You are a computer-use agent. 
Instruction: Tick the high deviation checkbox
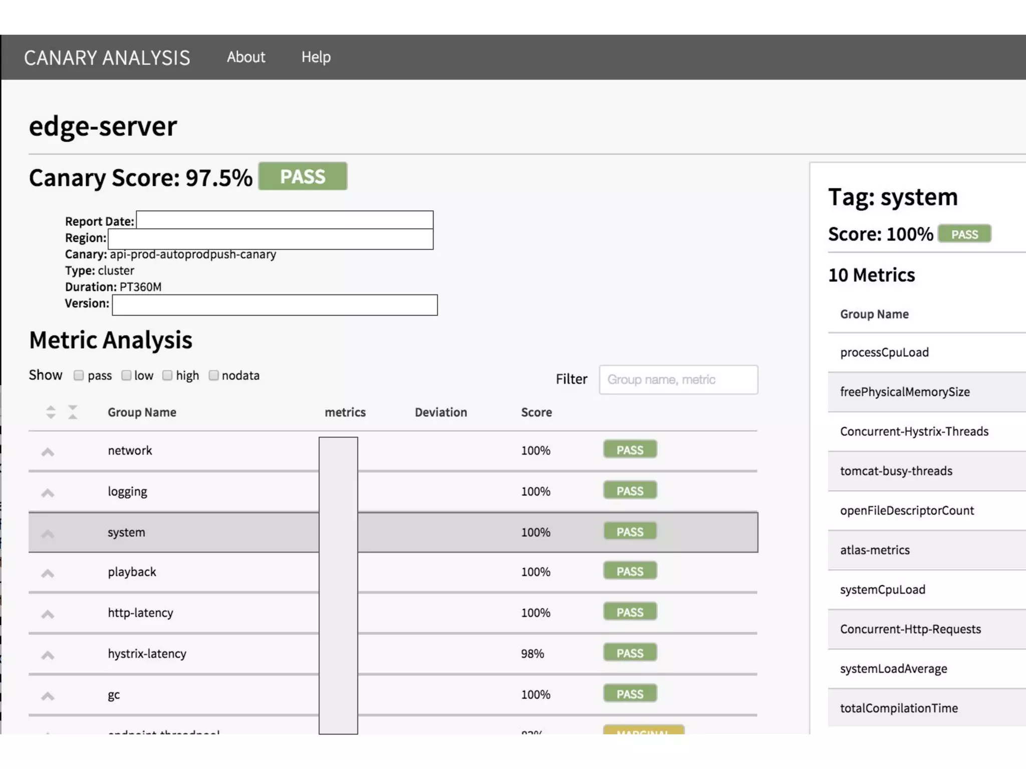tap(167, 375)
